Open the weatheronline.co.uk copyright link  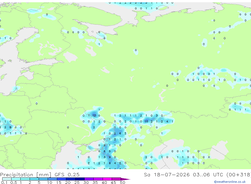(x=230, y=182)
